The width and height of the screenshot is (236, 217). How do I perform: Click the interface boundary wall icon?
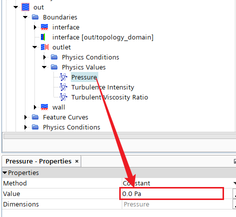pos(44,27)
